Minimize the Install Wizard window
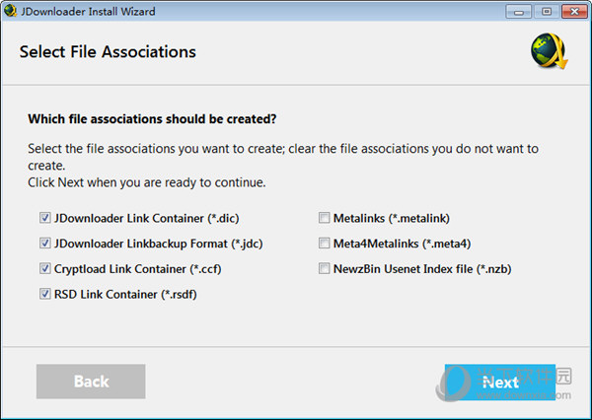 click(x=519, y=12)
